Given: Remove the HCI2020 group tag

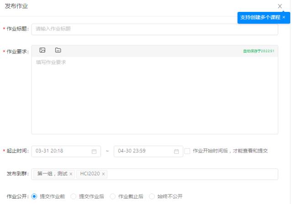Looking at the screenshot, I should pos(104,174).
